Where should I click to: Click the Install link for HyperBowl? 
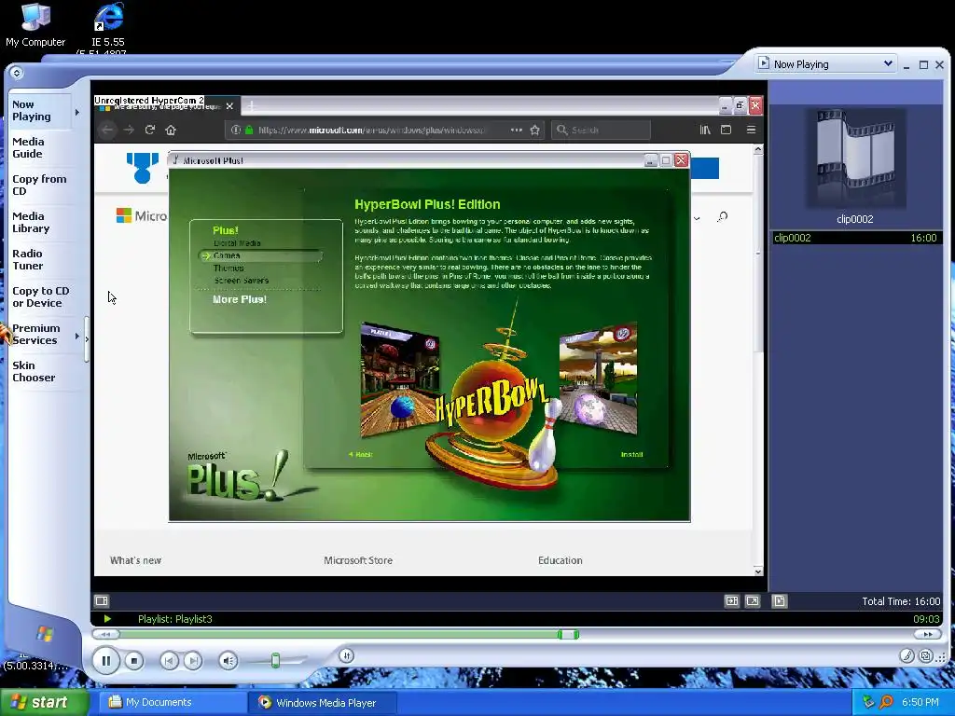(x=631, y=454)
